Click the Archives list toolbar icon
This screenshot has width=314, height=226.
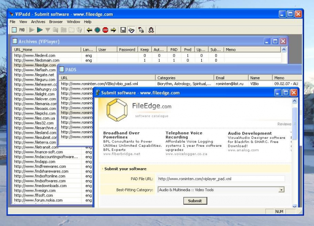click(x=14, y=30)
